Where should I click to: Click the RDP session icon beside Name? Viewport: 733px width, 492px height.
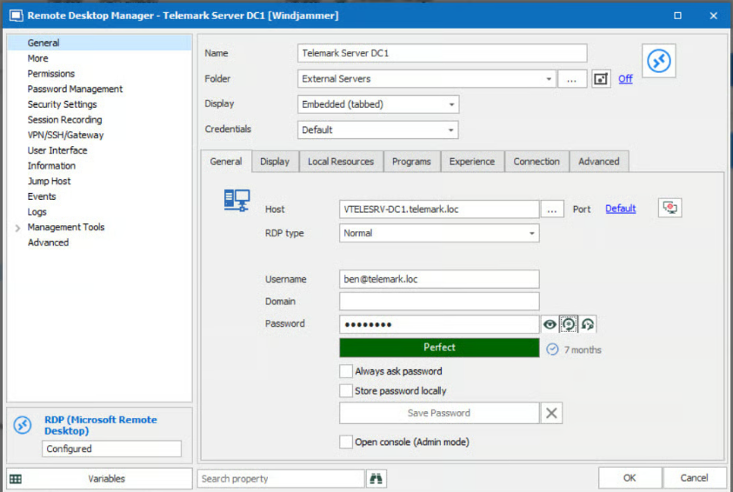pos(658,60)
